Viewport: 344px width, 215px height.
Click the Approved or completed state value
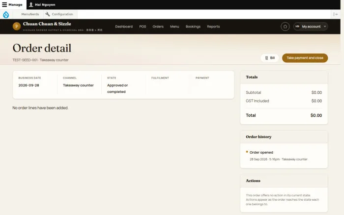coord(117,88)
